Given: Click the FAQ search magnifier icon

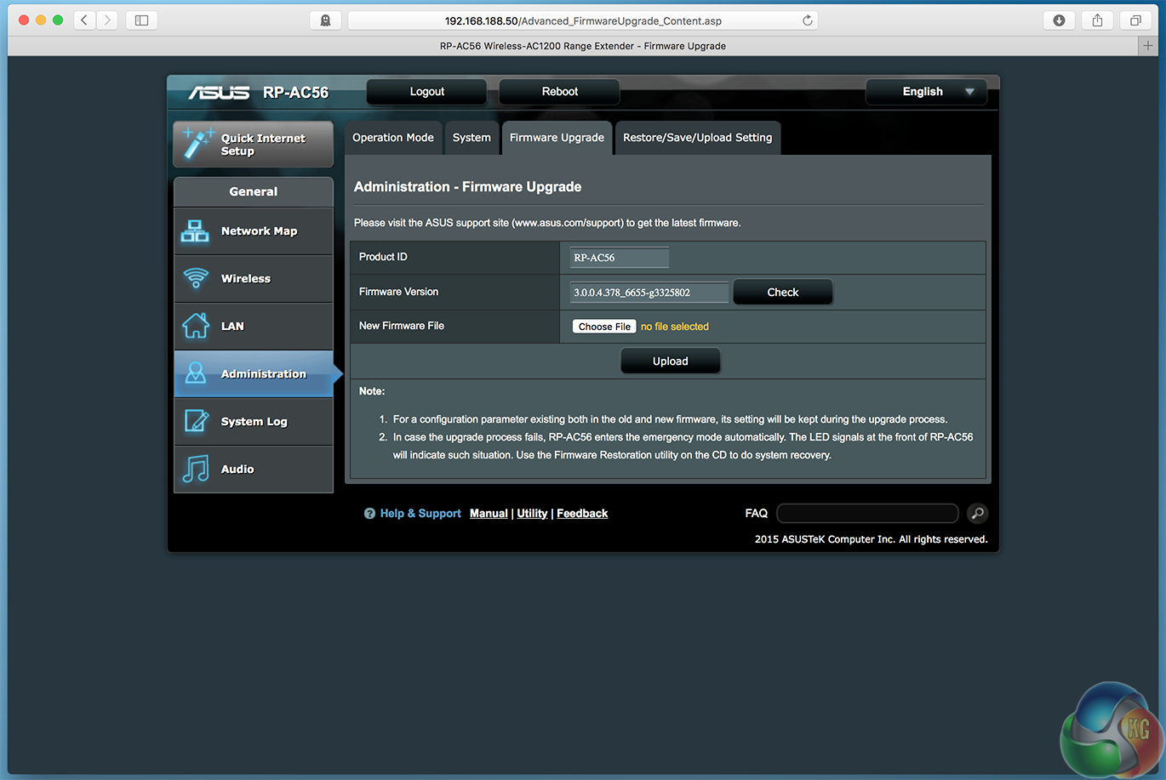Looking at the screenshot, I should tap(977, 513).
